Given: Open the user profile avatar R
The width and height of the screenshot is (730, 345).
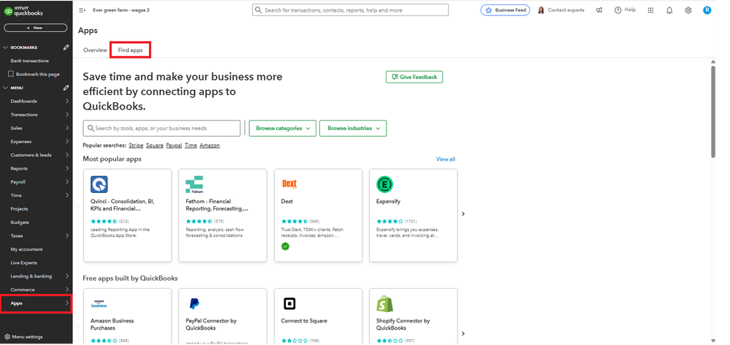Looking at the screenshot, I should (707, 10).
